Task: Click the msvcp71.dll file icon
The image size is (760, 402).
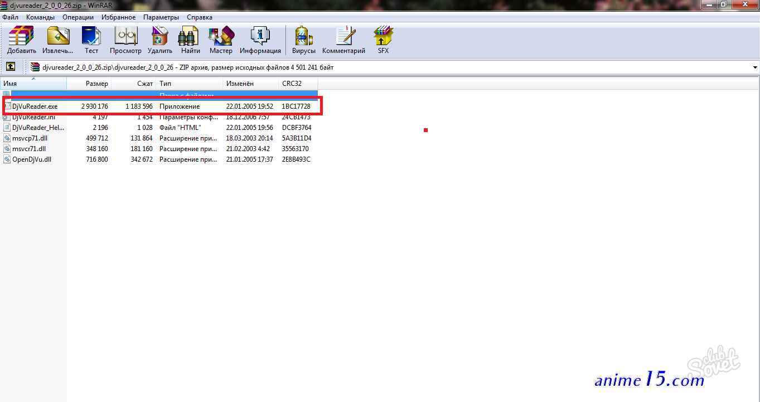Action: pos(7,138)
